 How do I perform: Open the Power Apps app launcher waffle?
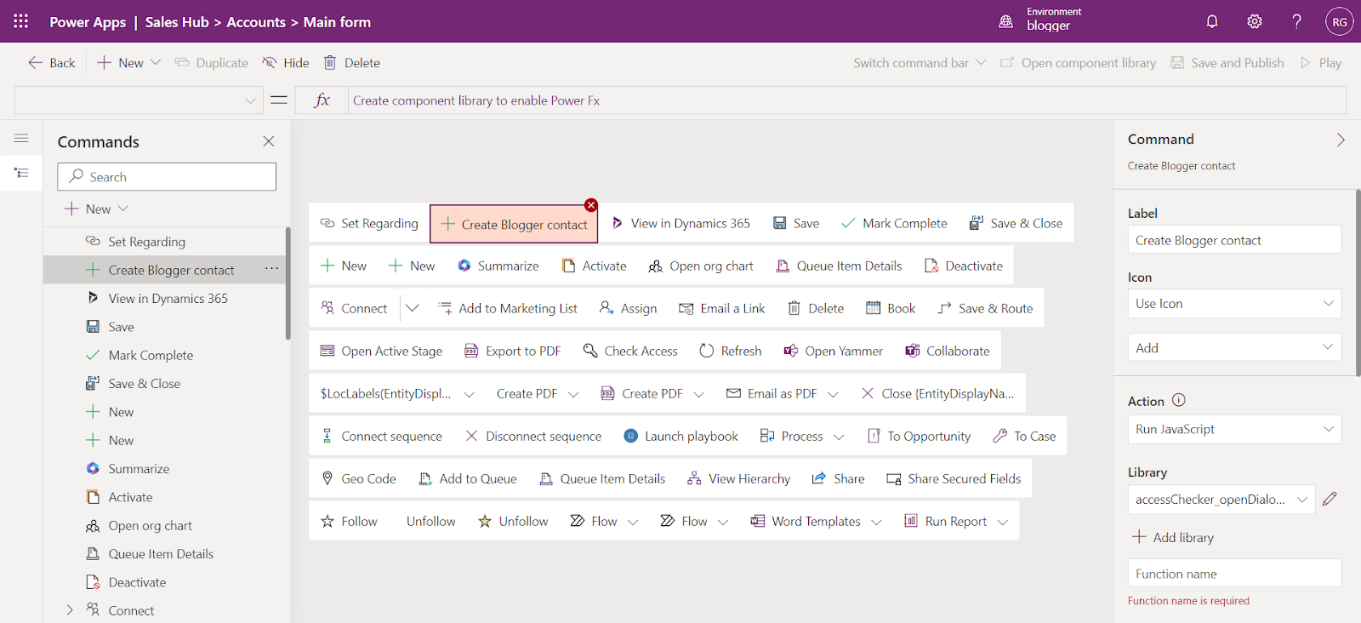21,21
